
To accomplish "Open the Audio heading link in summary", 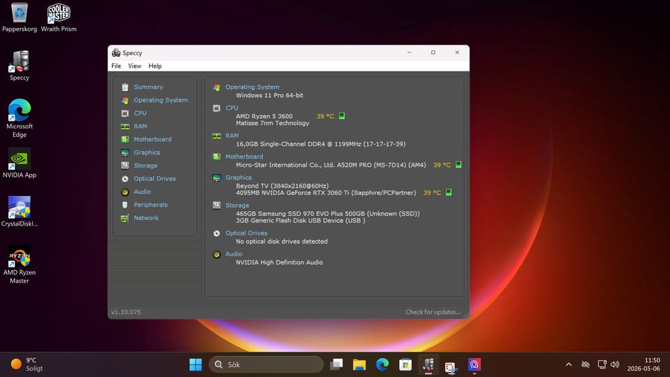I will 234,254.
